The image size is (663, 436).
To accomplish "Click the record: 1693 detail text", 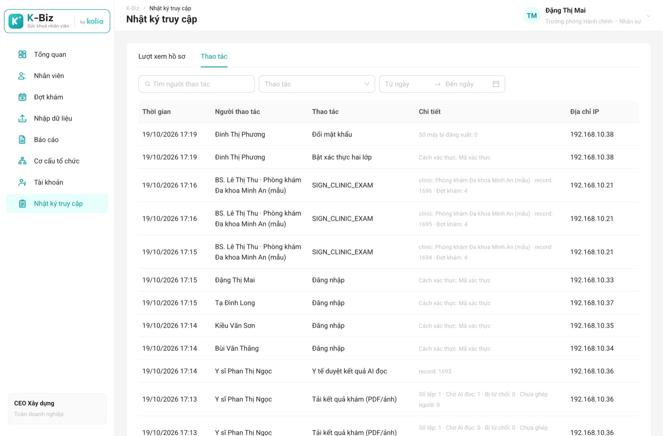I will [x=435, y=371].
